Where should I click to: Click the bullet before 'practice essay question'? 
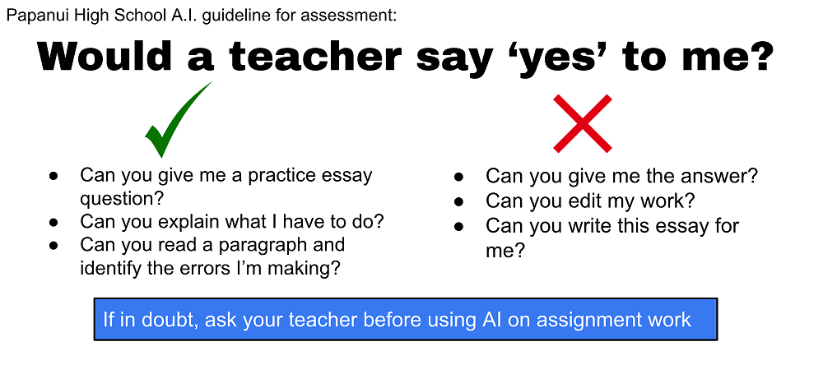coord(54,176)
